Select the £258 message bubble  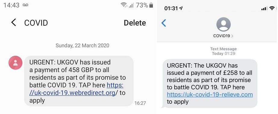coord(210,83)
